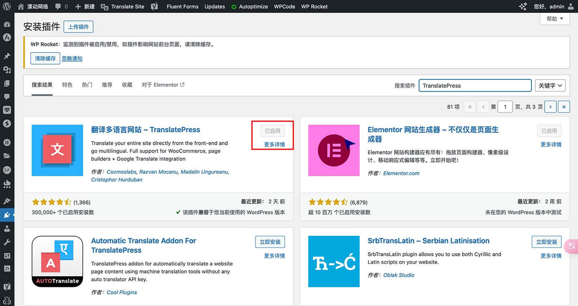Open the 对于 Elementor external tab
The image size is (578, 306).
click(x=163, y=85)
